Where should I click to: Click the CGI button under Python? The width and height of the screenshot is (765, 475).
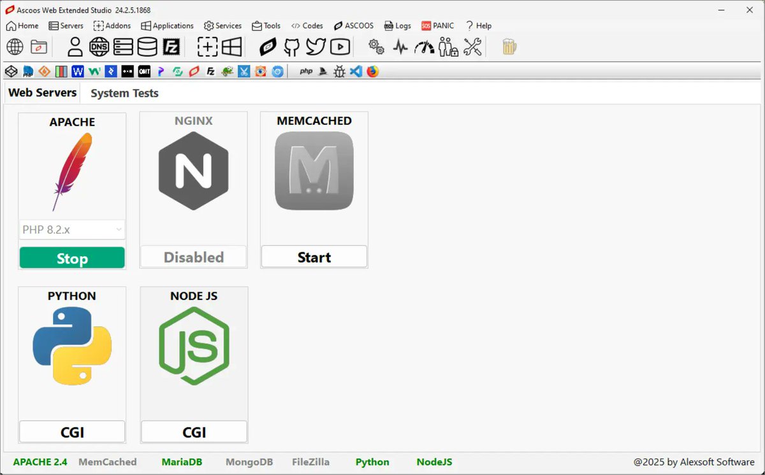72,432
